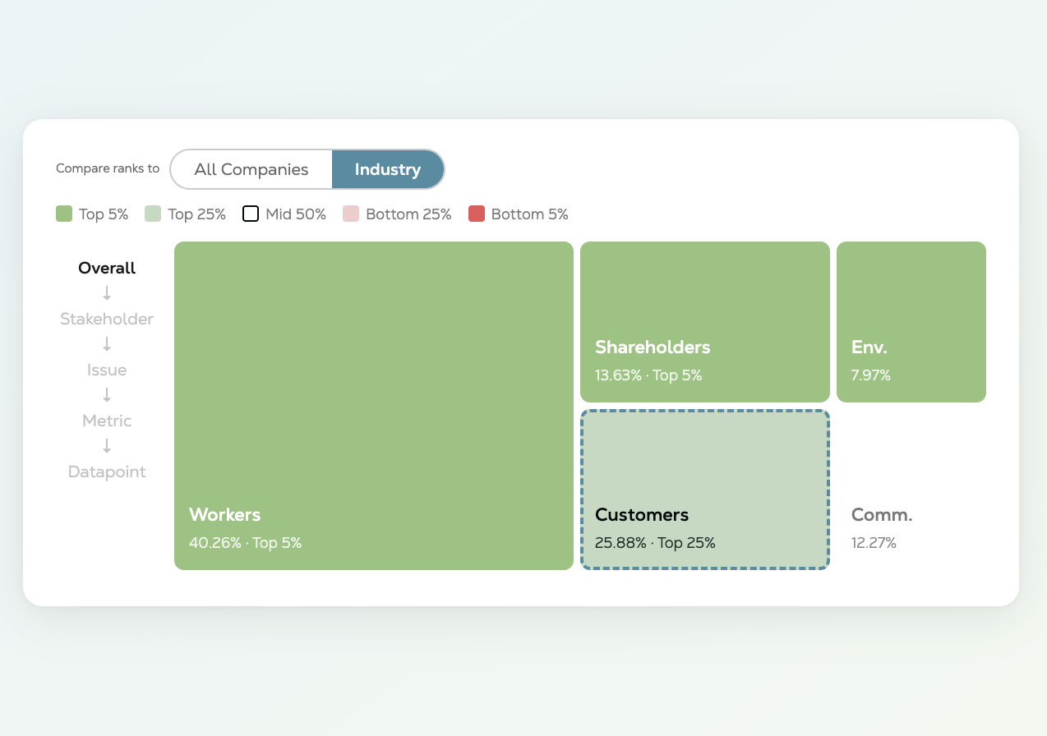Screen dimensions: 1047x736
Task: Click the arrow between Issue and Metric
Action: 107,395
